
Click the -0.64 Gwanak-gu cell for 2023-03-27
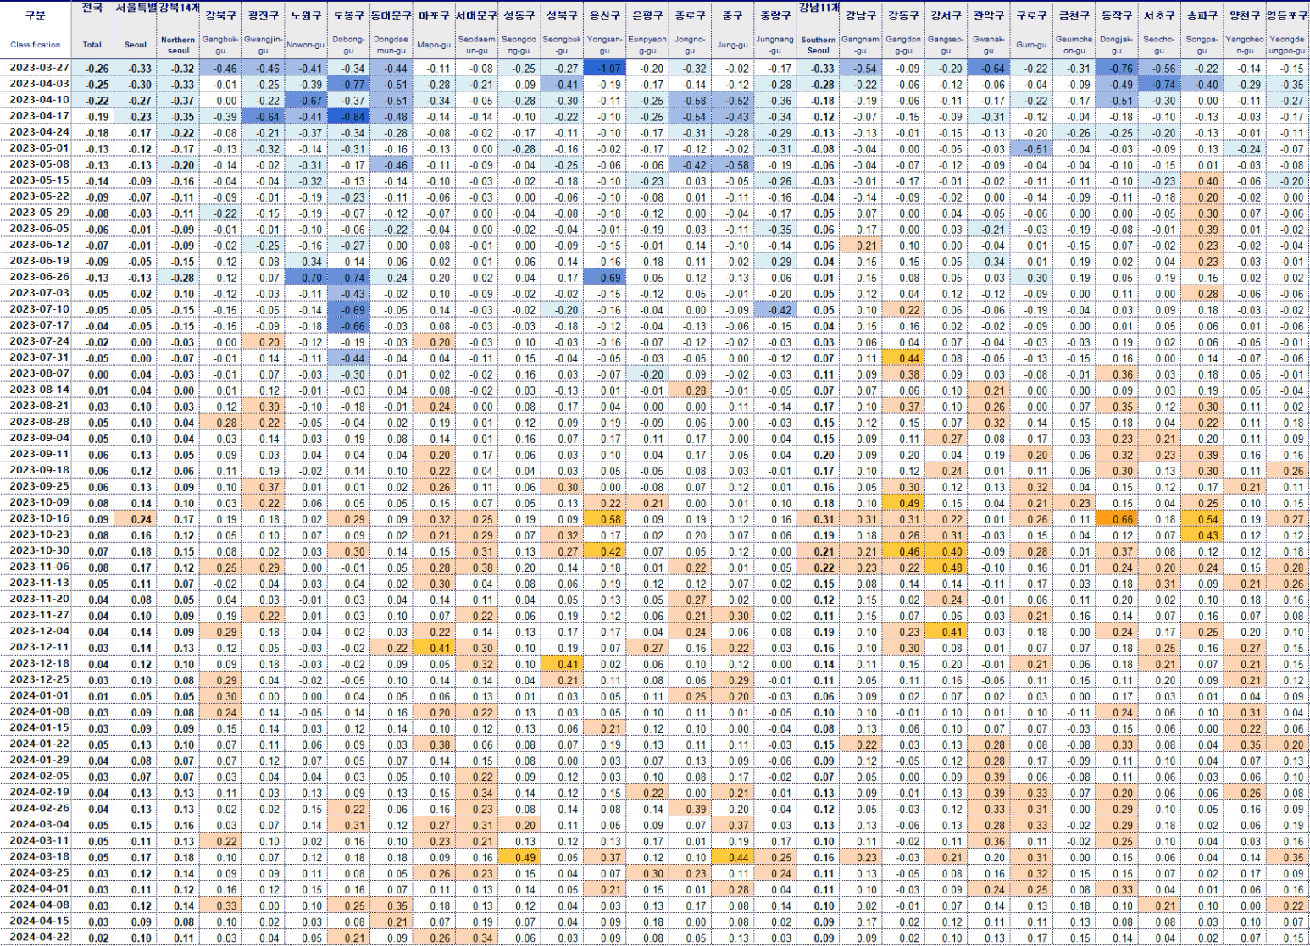988,69
